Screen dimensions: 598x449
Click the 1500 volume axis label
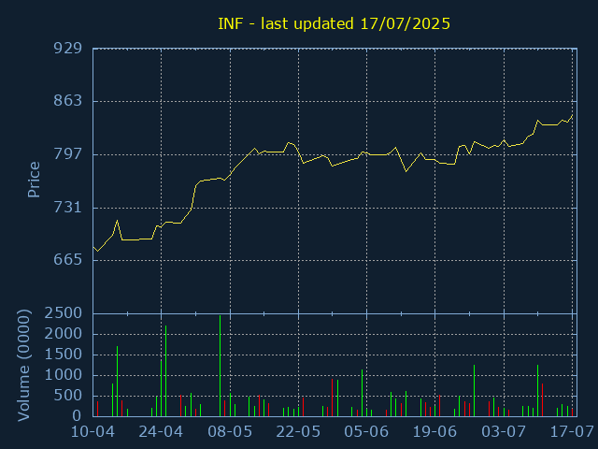pos(64,355)
